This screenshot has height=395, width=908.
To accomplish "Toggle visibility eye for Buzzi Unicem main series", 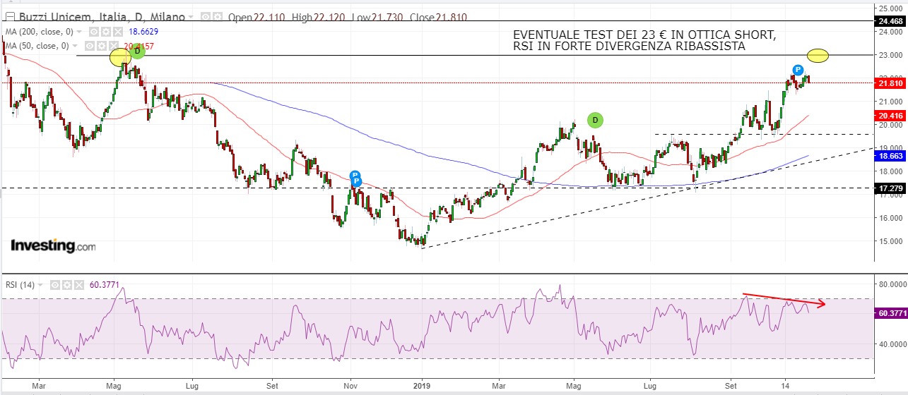I will click(206, 16).
